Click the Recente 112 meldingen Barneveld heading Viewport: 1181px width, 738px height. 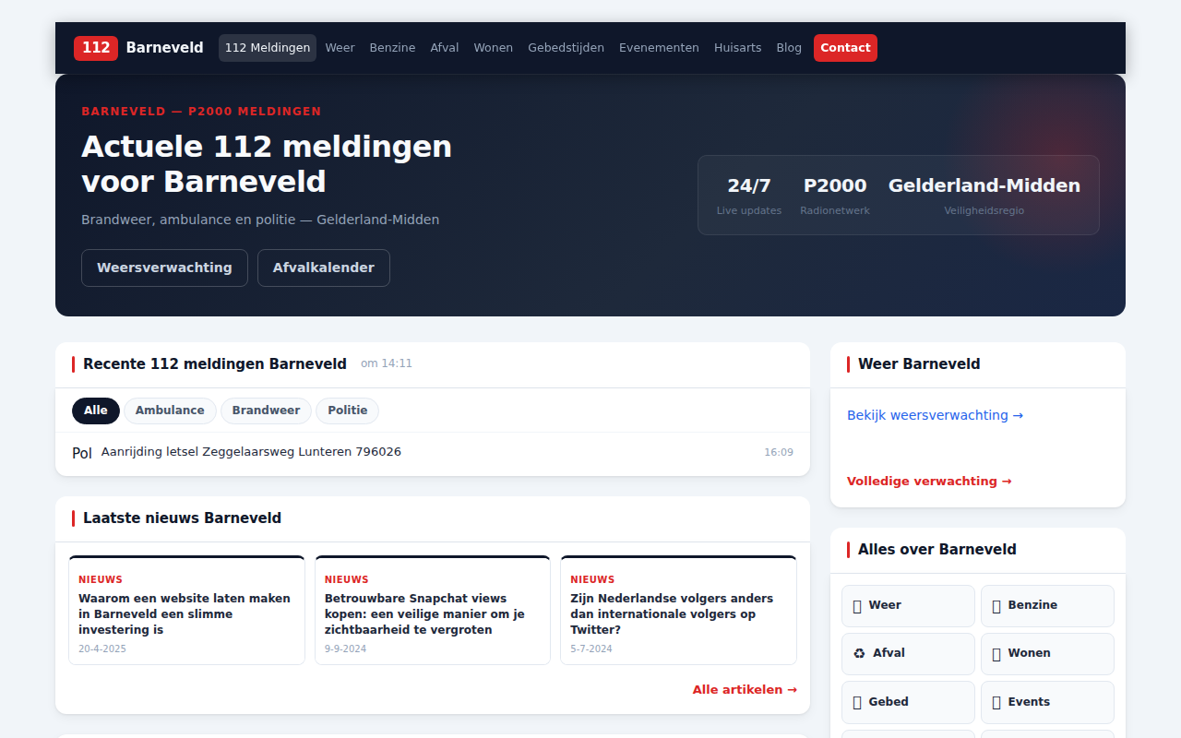215,364
